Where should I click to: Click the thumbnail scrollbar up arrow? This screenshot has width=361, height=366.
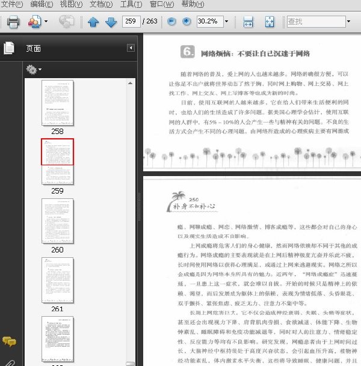[x=131, y=83]
